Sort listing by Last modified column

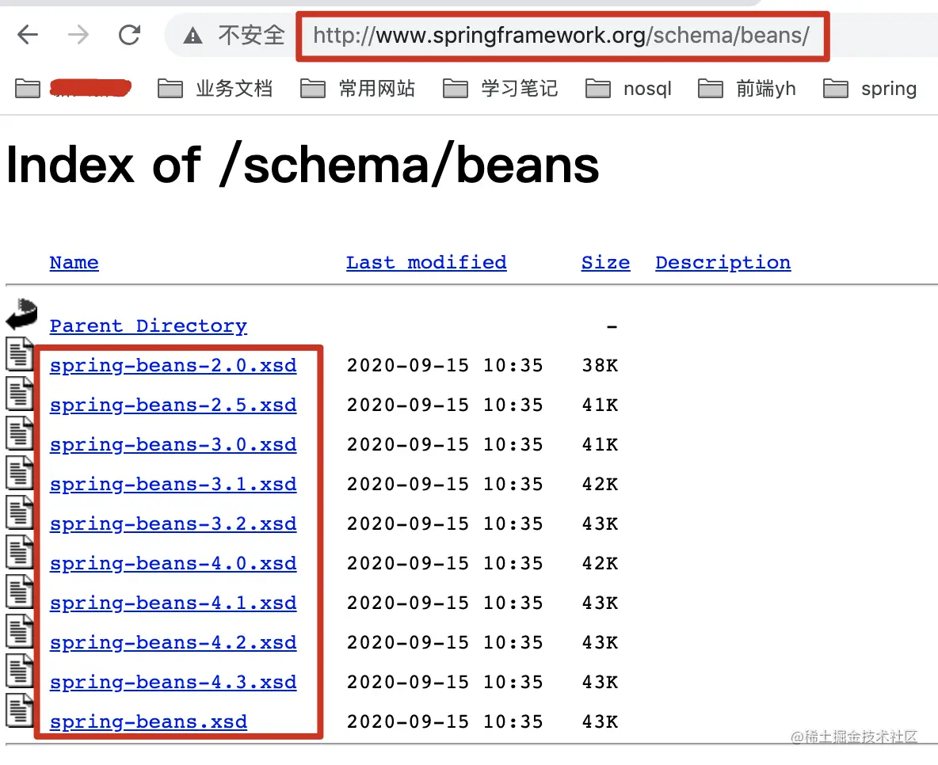[x=426, y=263]
